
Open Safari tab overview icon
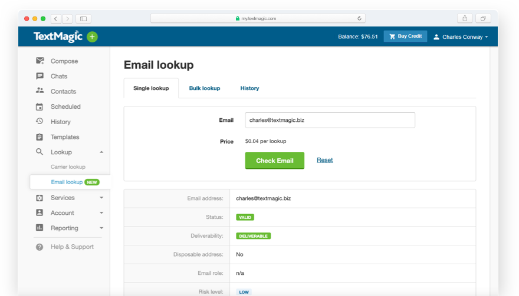tap(483, 18)
